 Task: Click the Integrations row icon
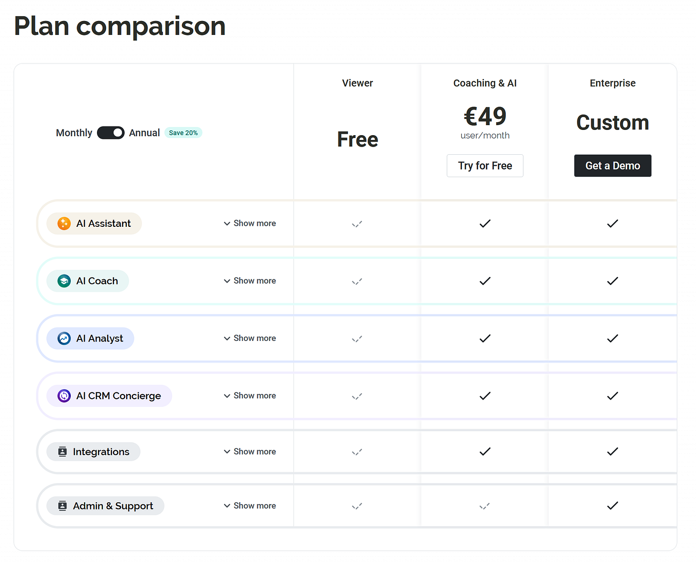[63, 452]
